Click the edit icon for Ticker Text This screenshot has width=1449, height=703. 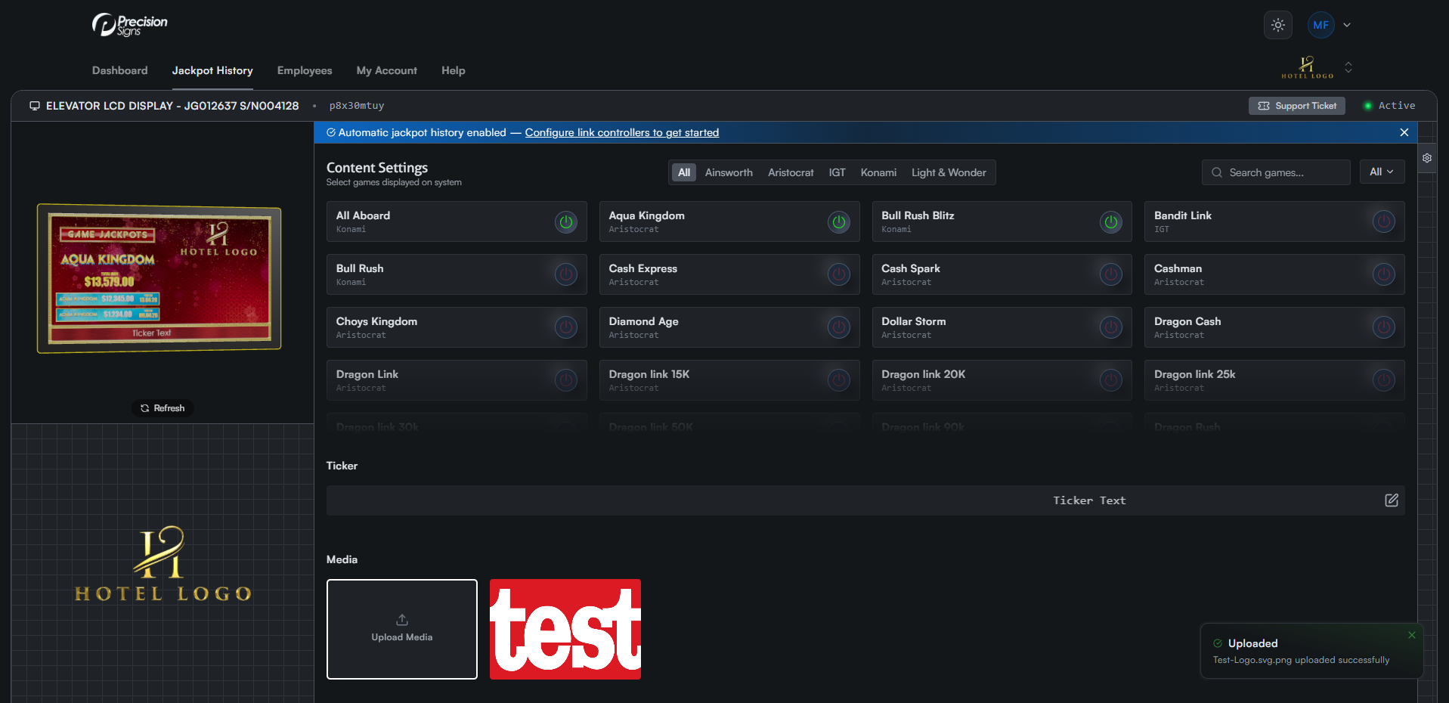1391,500
